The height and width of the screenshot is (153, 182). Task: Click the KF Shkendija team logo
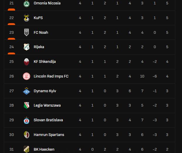coord(27,62)
